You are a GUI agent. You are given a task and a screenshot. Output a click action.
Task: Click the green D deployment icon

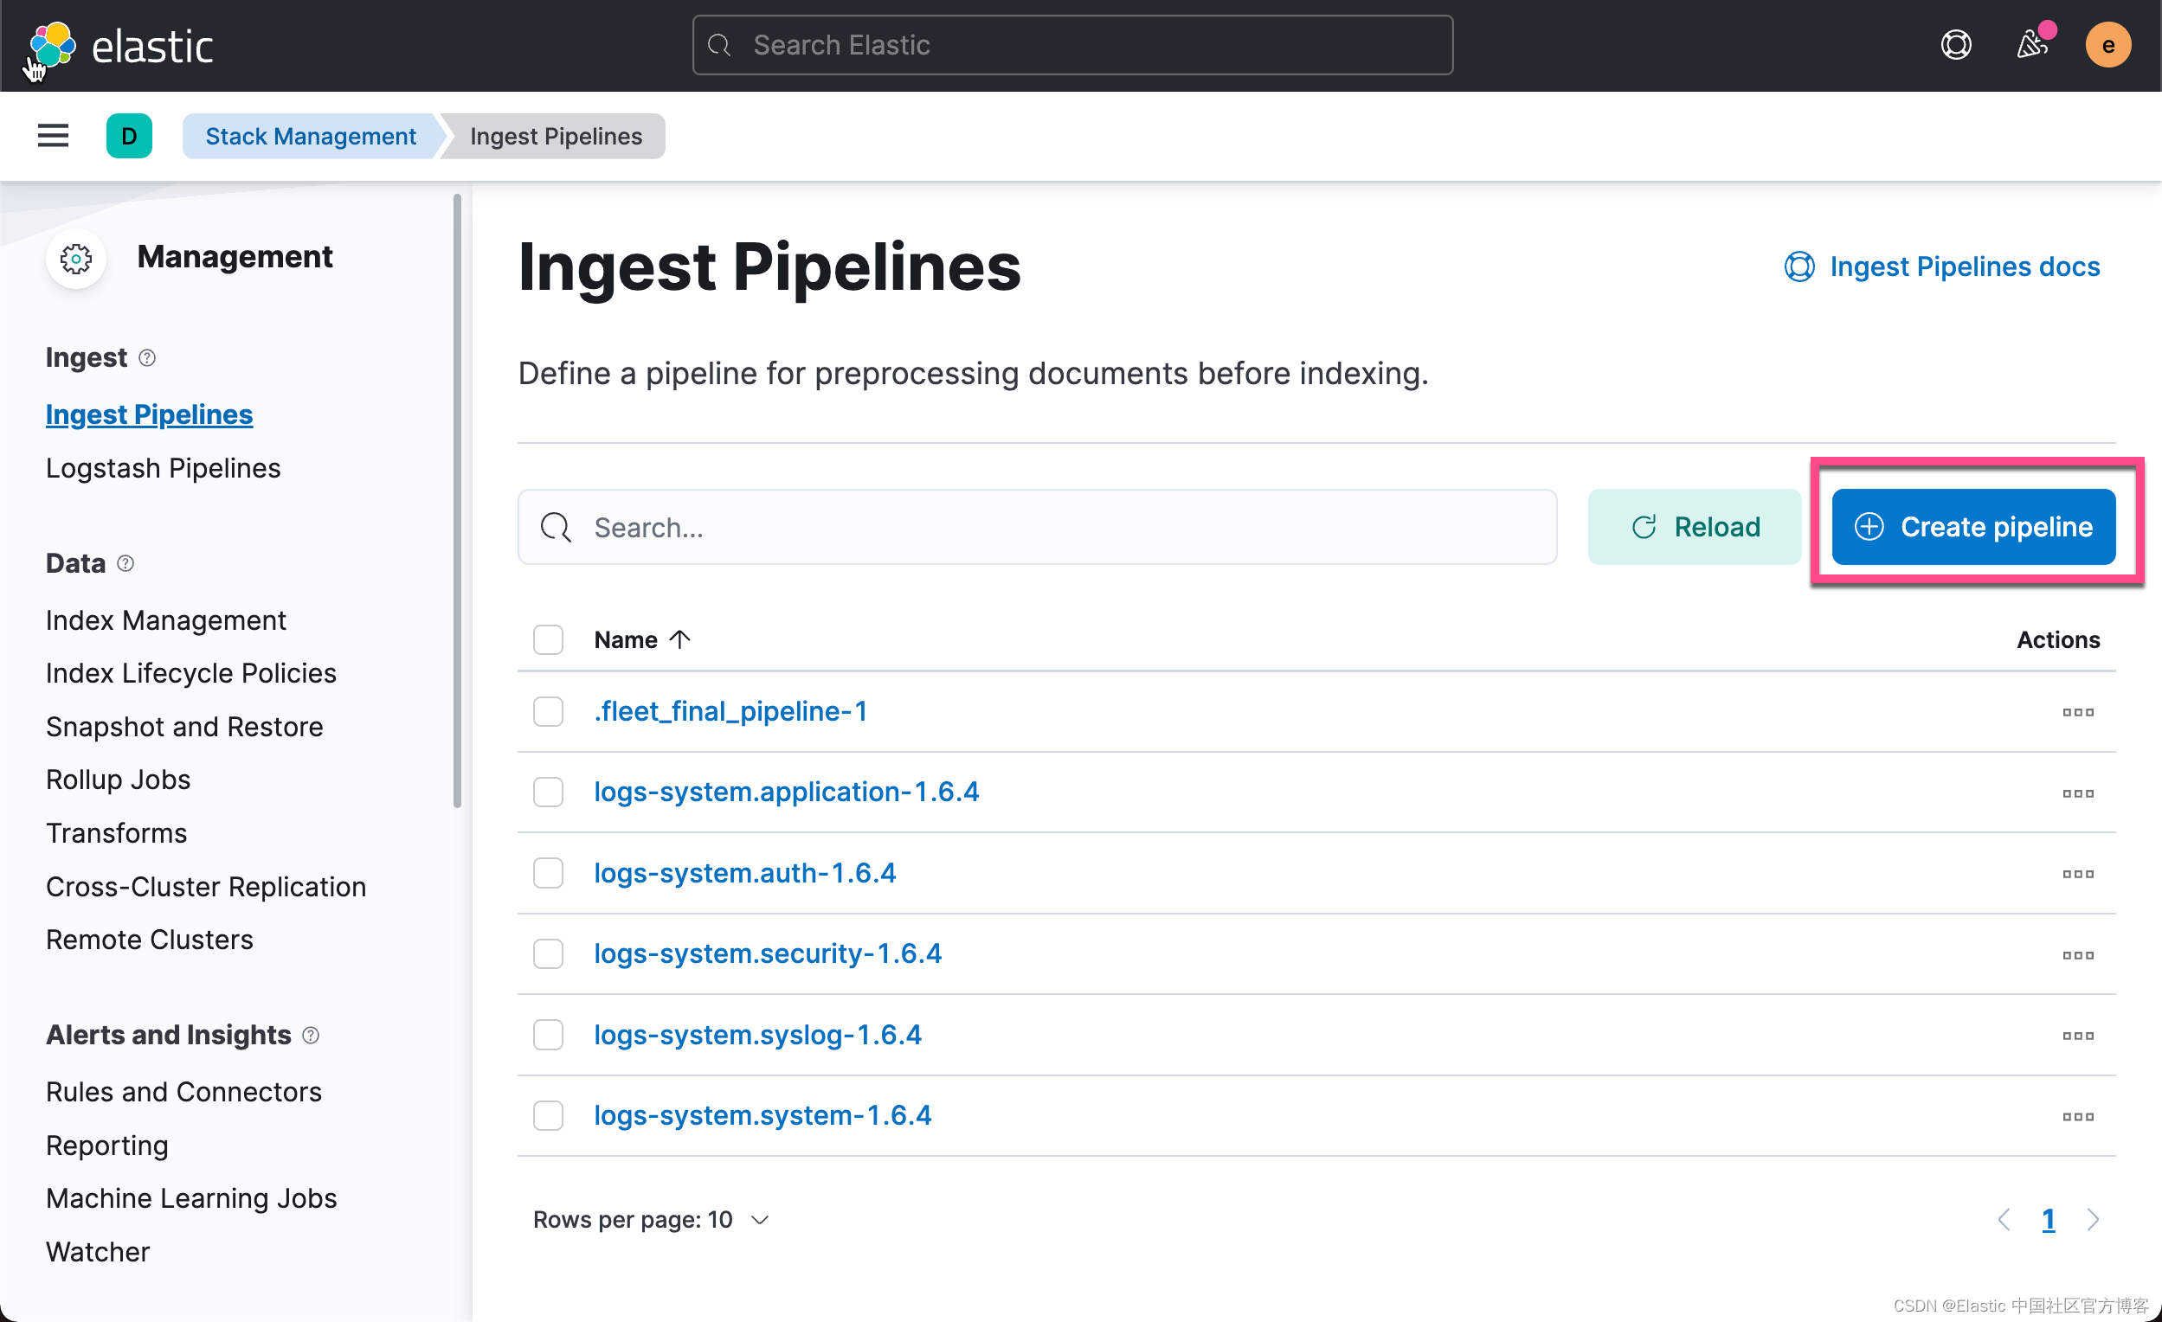tap(129, 135)
